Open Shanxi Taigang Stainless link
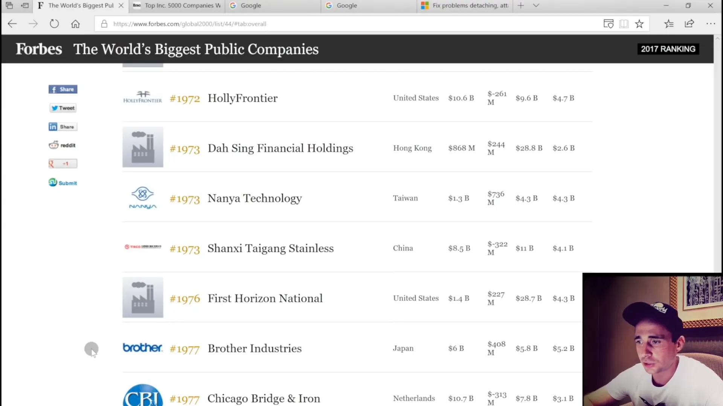The width and height of the screenshot is (723, 406). point(270,248)
